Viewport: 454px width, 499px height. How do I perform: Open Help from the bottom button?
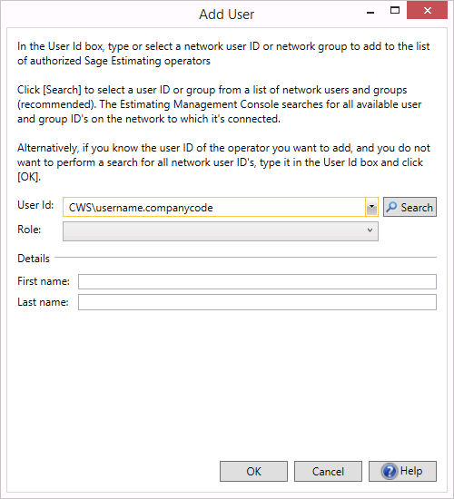pyautogui.click(x=402, y=471)
